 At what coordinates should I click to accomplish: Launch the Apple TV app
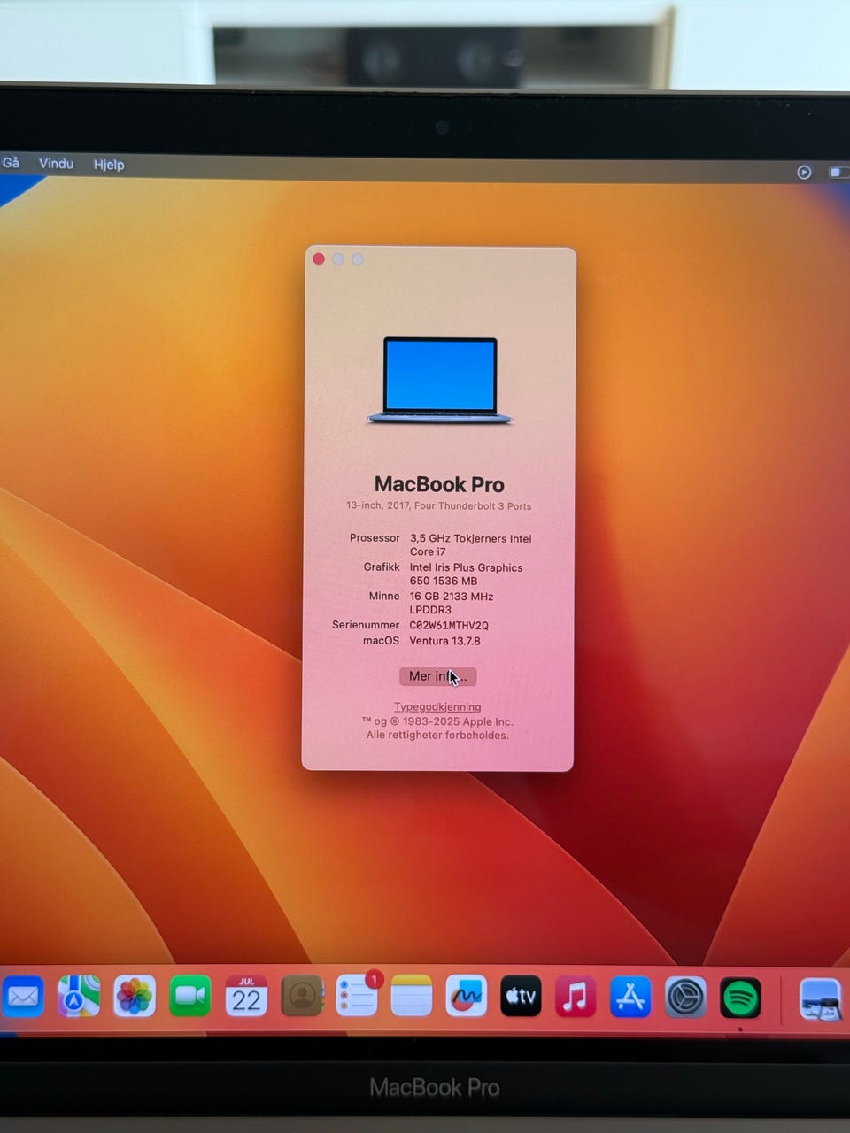click(x=521, y=997)
